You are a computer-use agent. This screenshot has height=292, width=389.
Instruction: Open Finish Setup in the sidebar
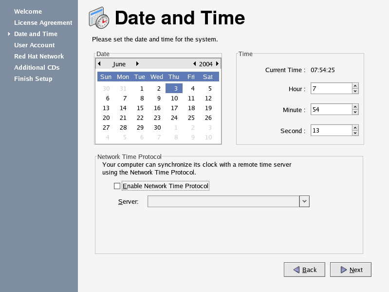pos(33,78)
